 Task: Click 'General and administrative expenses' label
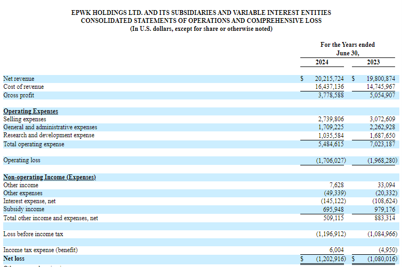(x=50, y=127)
